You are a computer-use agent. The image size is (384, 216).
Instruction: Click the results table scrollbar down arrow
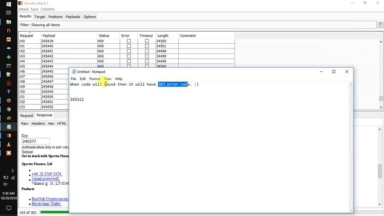[x=381, y=107]
